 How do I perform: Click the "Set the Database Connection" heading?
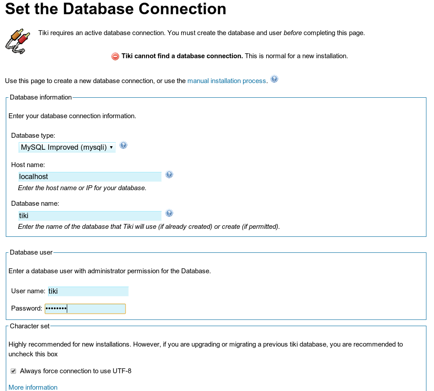pyautogui.click(x=116, y=9)
